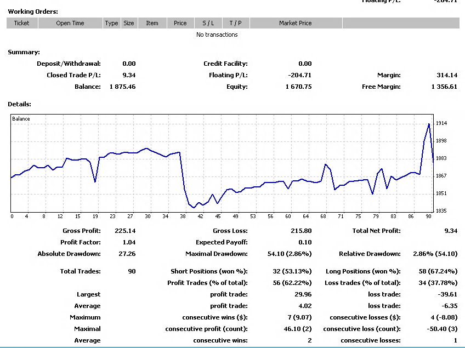The width and height of the screenshot is (465, 348).
Task: Click the Margin value 314.14
Action: tap(447, 75)
